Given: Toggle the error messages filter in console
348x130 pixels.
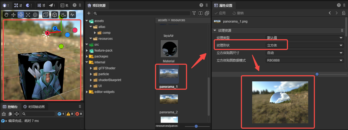Looking at the screenshot, I should click(79, 114).
